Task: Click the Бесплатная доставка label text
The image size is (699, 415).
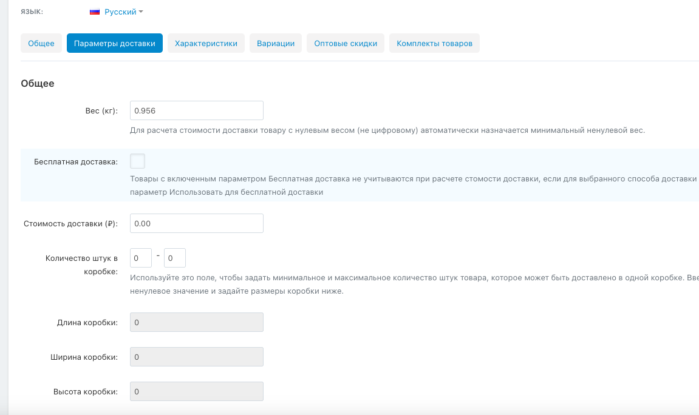Action: (x=77, y=161)
